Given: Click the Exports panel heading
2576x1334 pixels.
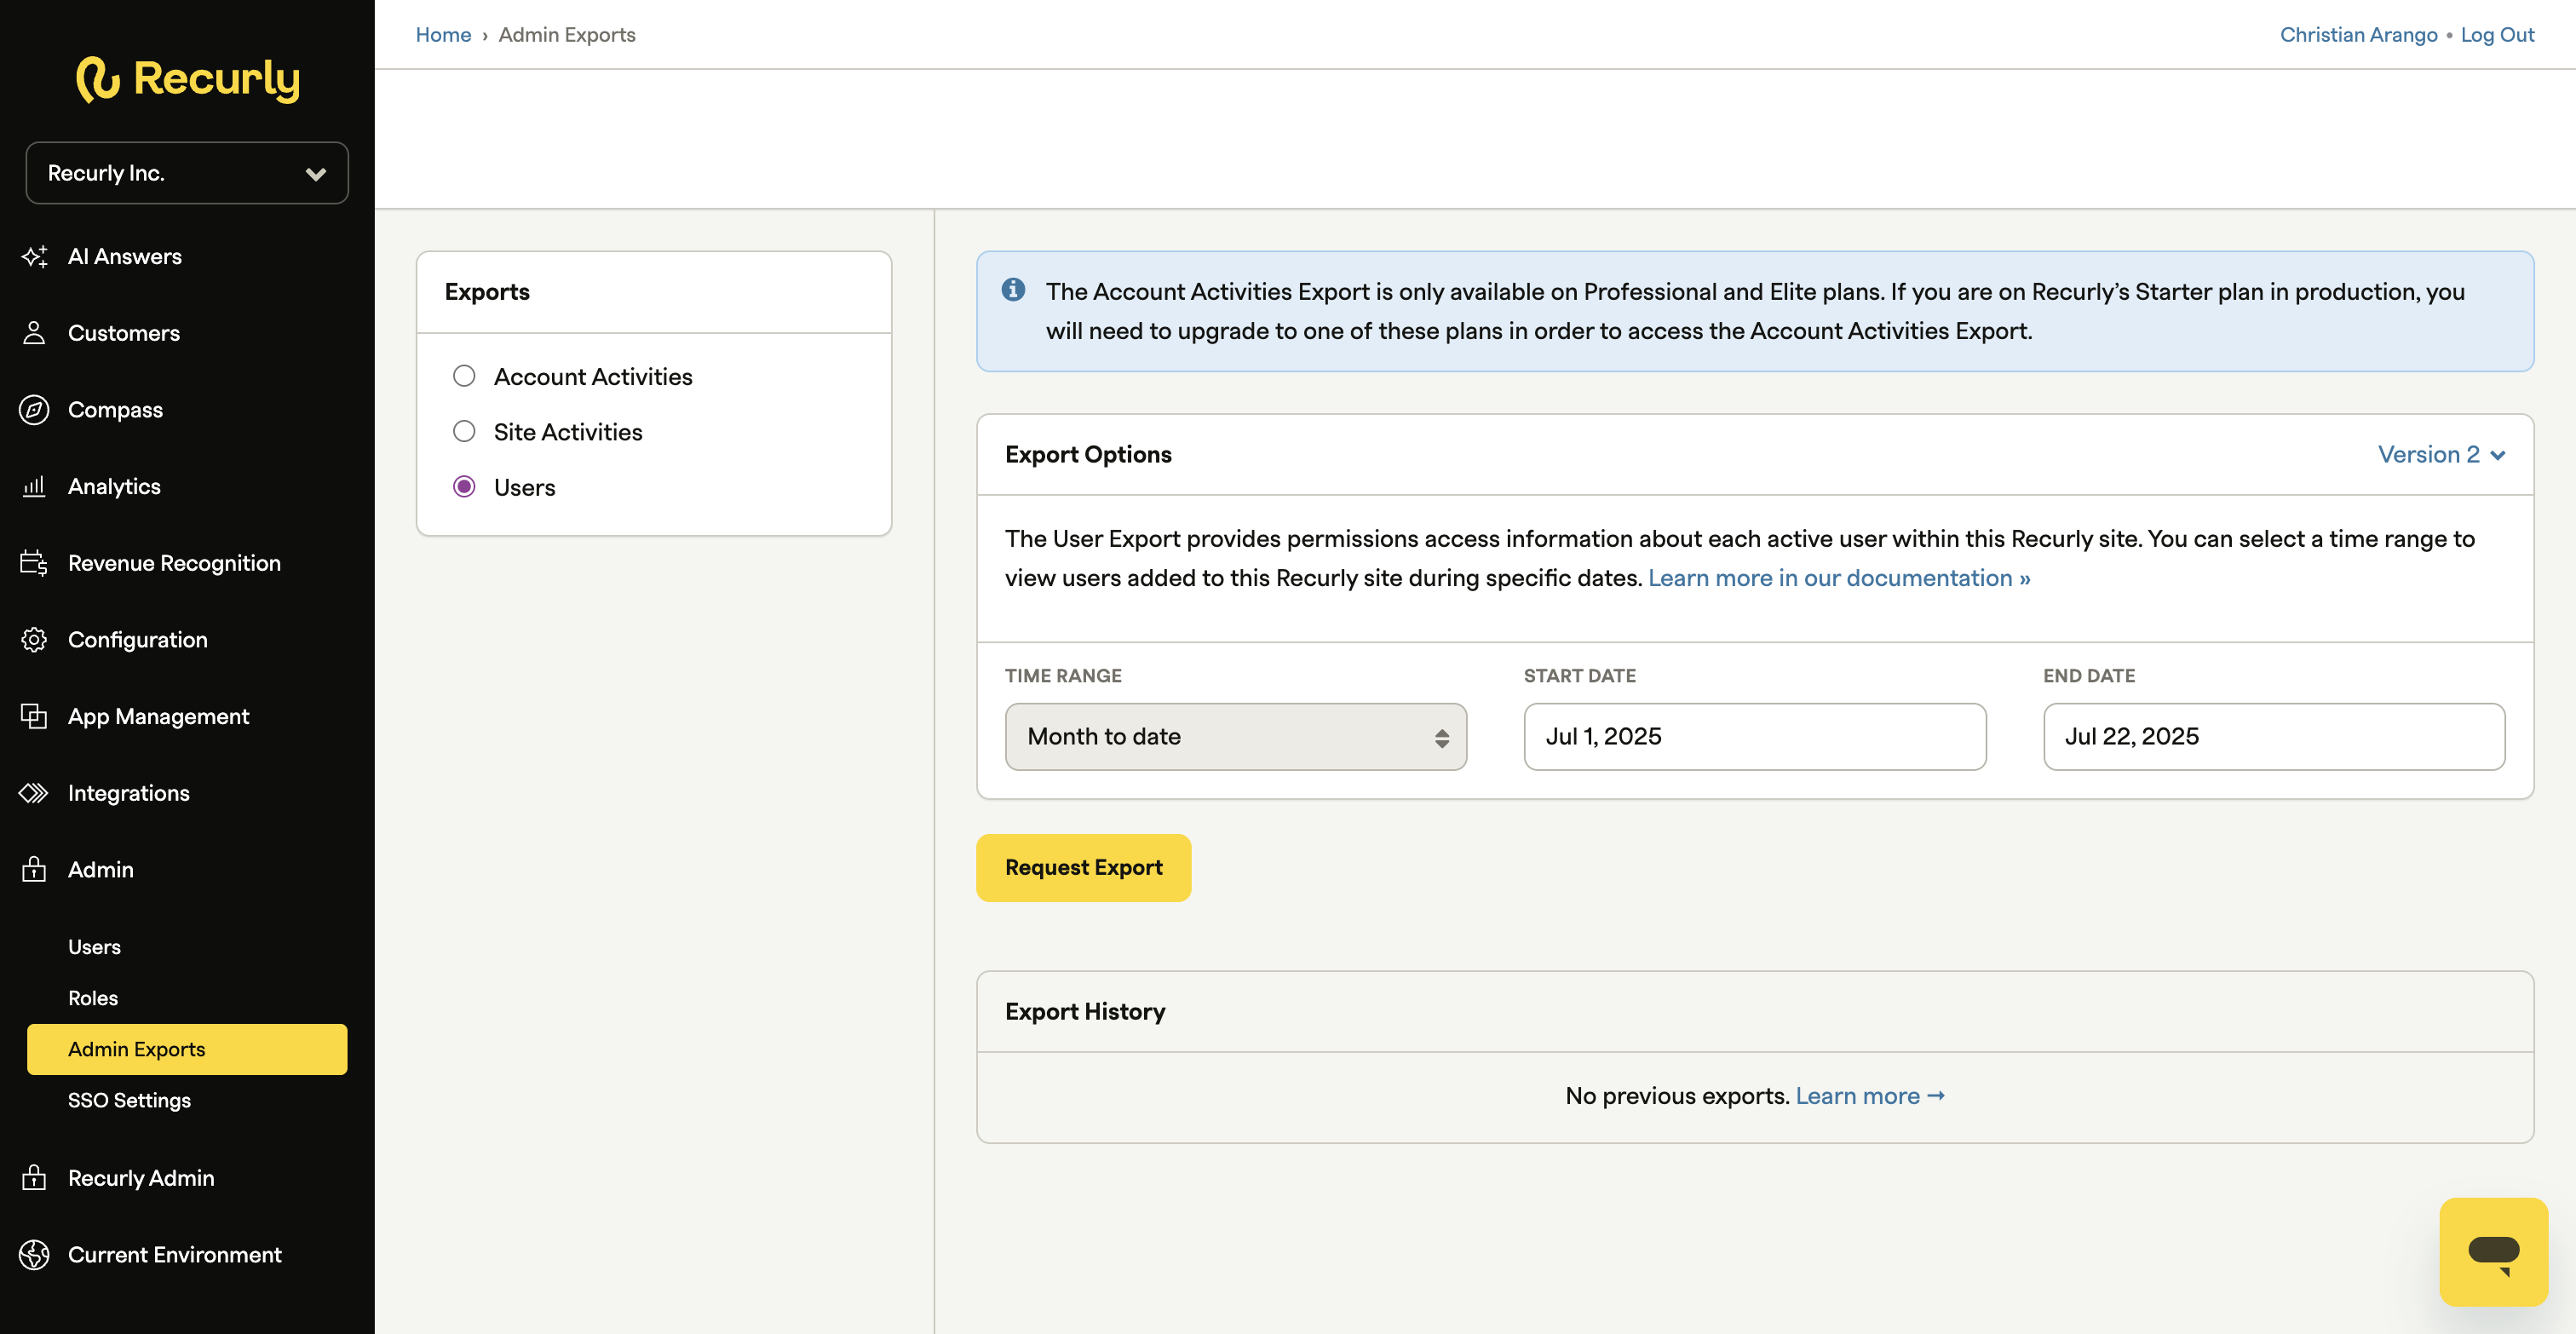Looking at the screenshot, I should 487,292.
